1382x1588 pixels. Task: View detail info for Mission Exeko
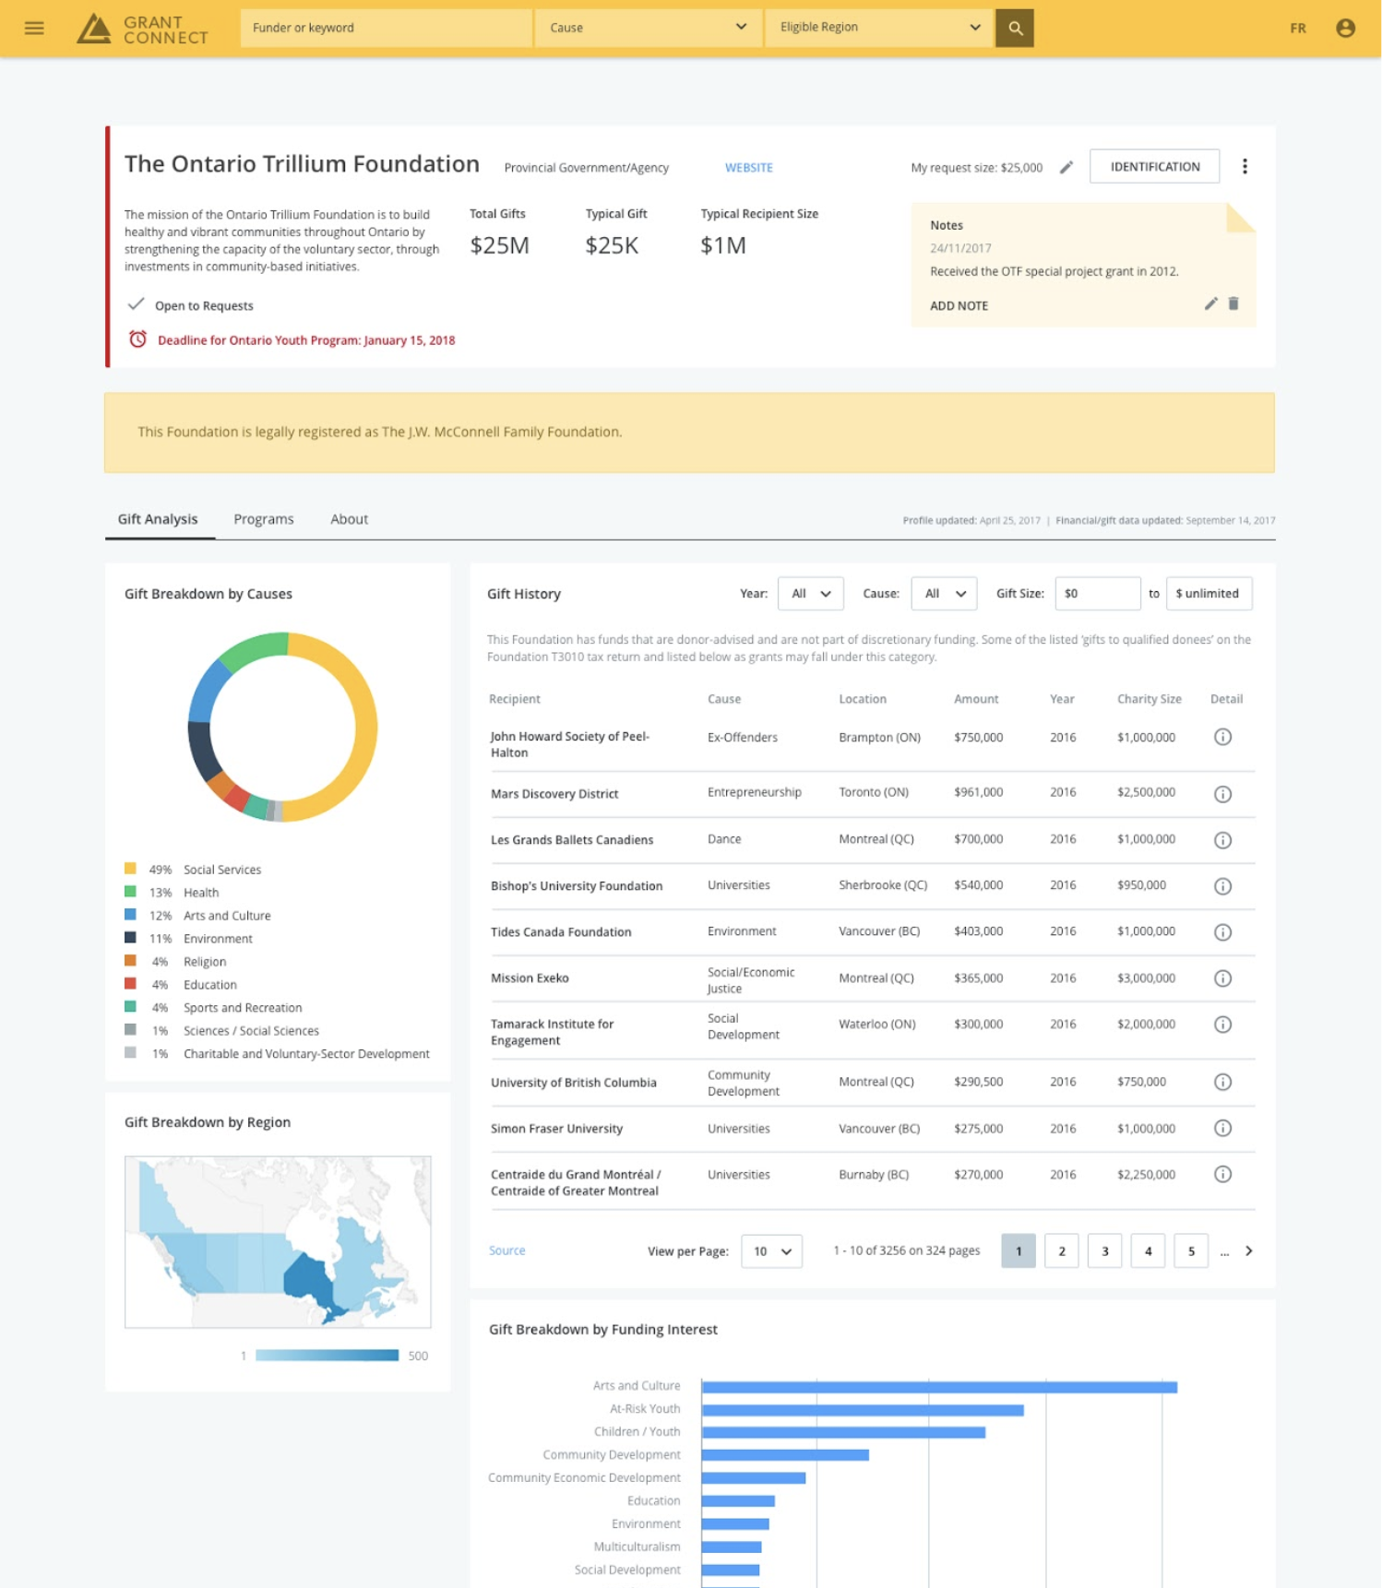1222,978
